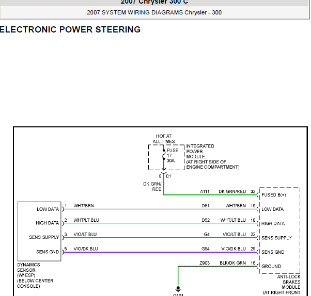Click the VIO/LT BLU label near pin 3
This screenshot has width=311, height=296.
click(85, 235)
